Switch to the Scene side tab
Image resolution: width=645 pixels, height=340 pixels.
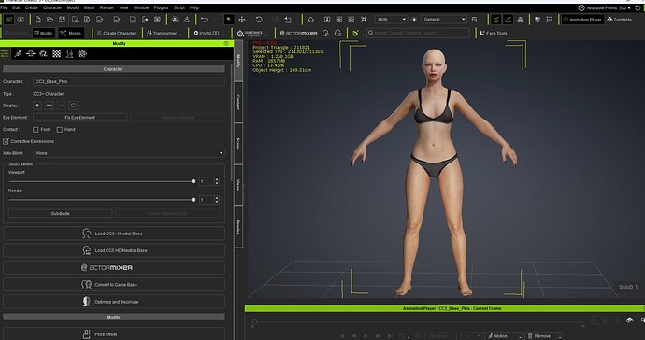tap(238, 144)
